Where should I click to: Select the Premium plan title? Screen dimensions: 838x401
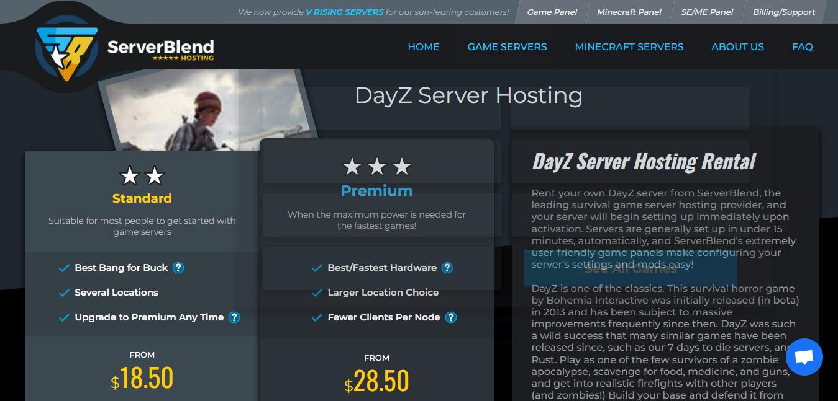[376, 190]
